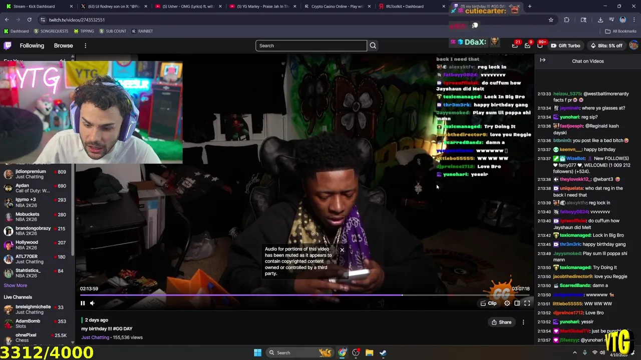Viewport: 641px width, 360px height.
Task: Open the Following tab
Action: point(32,45)
